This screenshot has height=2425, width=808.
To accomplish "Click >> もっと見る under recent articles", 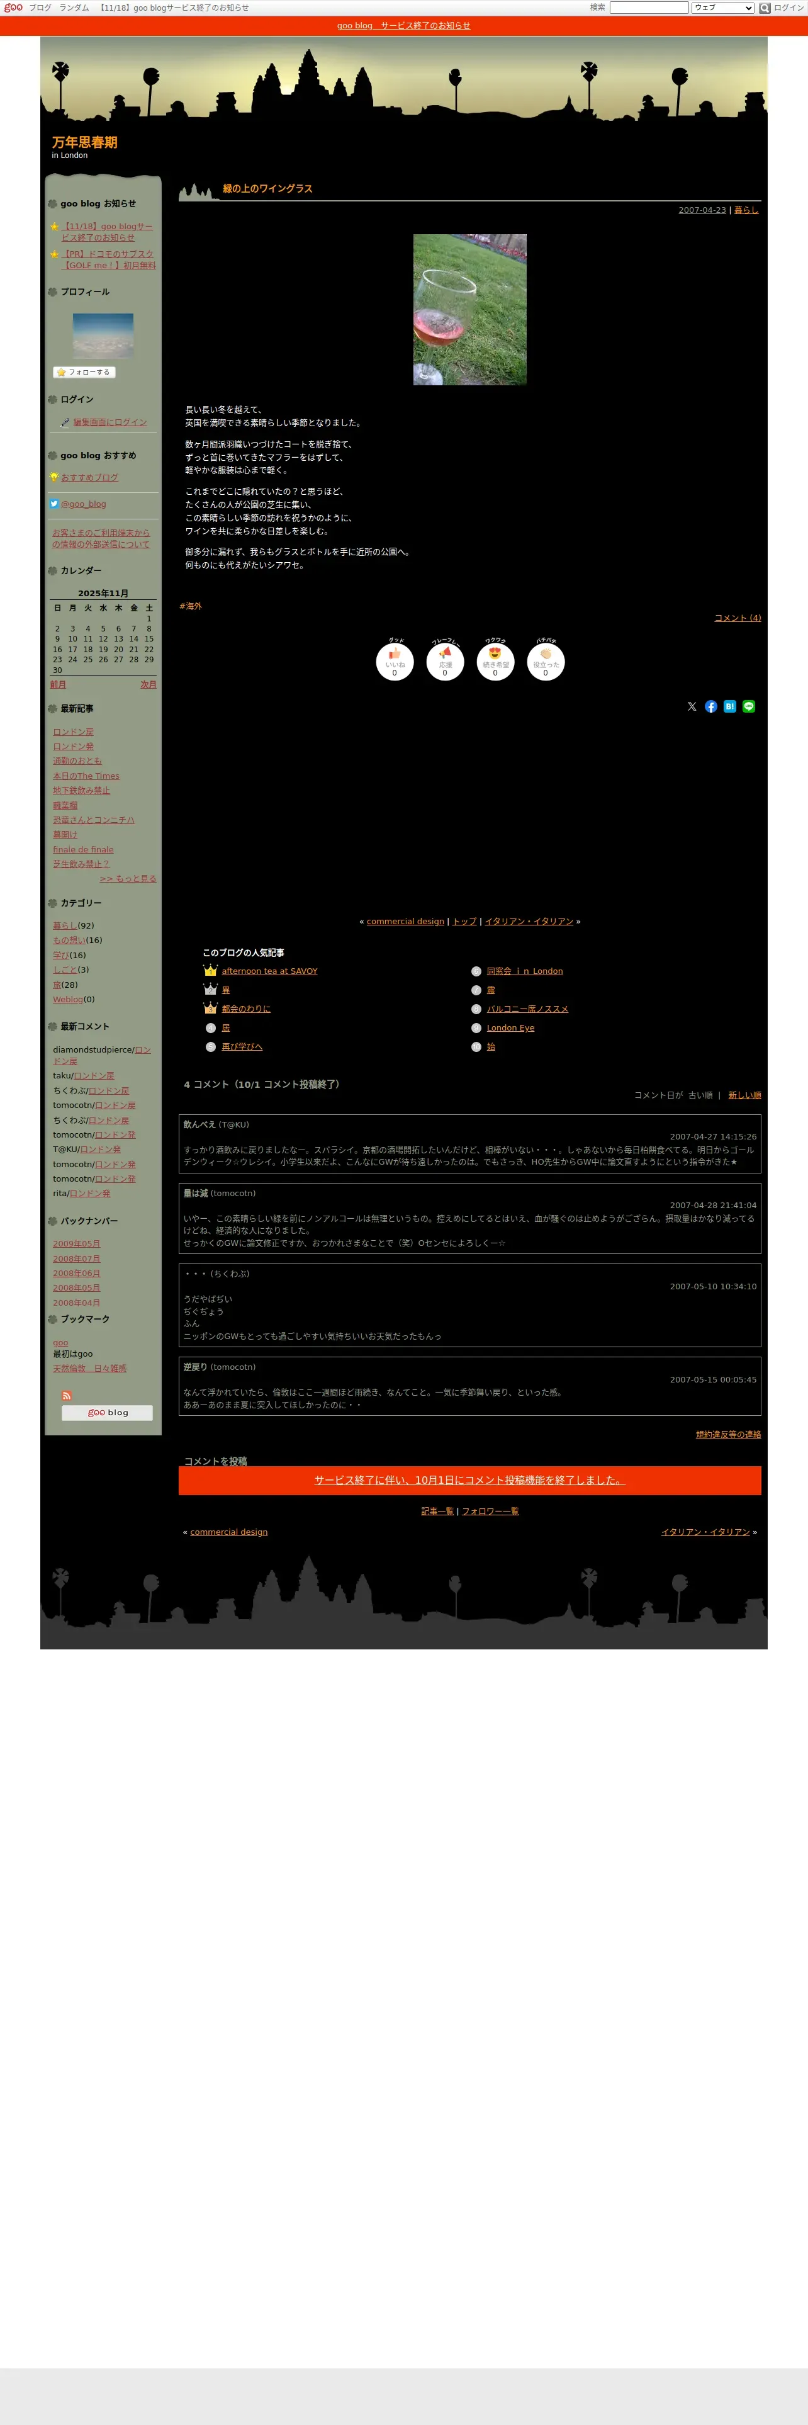I will [x=128, y=878].
